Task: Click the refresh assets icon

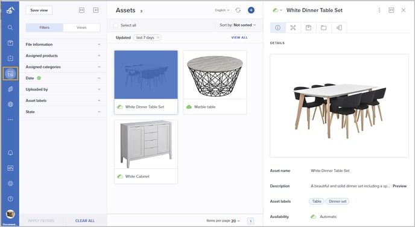Action: click(x=238, y=10)
